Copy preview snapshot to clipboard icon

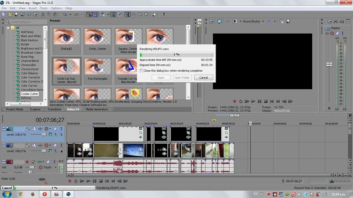[282, 21]
